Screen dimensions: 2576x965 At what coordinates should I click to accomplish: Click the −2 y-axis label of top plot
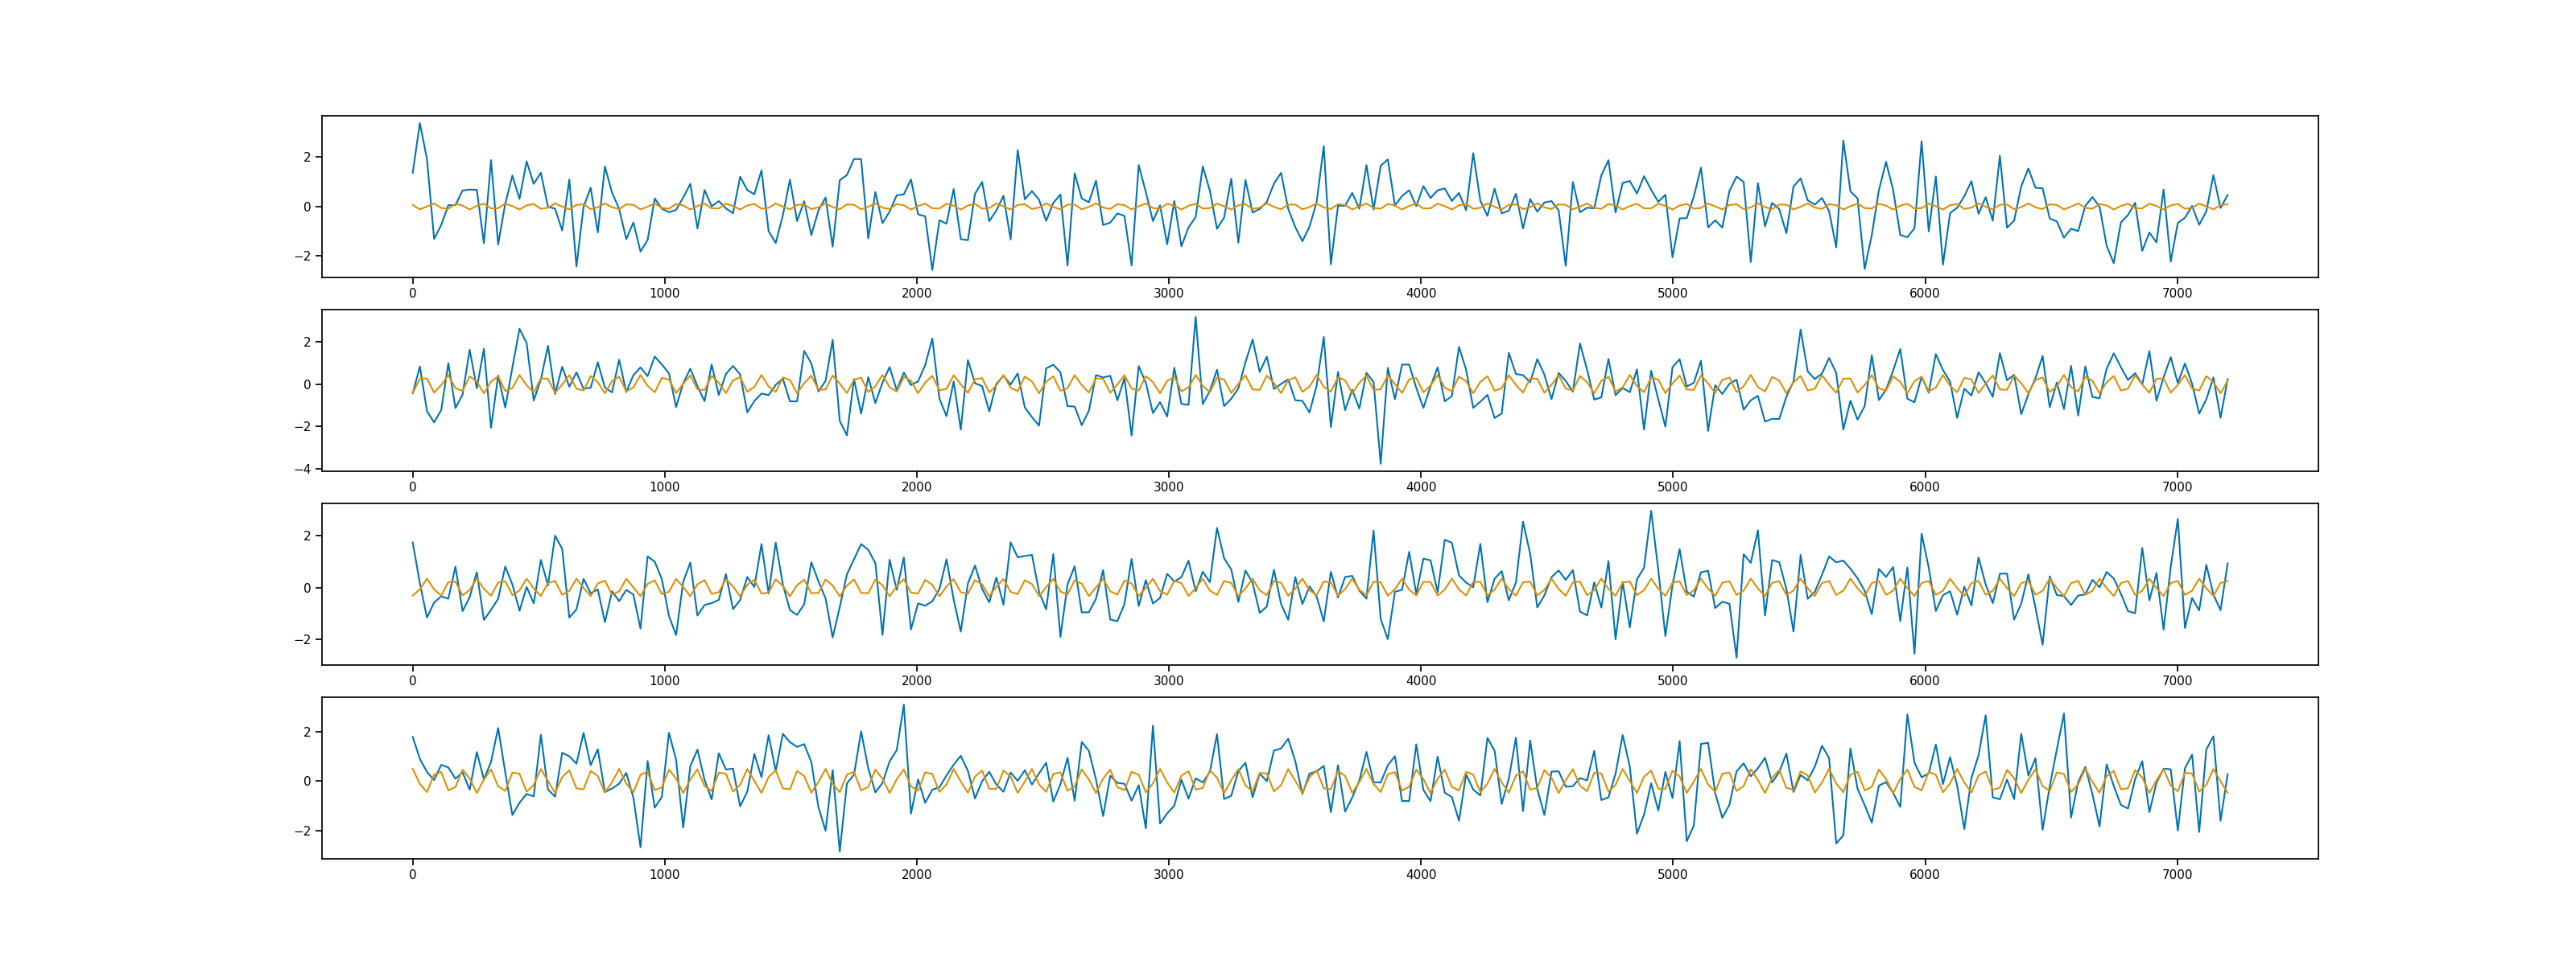click(302, 256)
